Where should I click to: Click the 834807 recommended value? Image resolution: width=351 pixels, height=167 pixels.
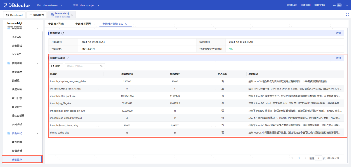point(175,125)
